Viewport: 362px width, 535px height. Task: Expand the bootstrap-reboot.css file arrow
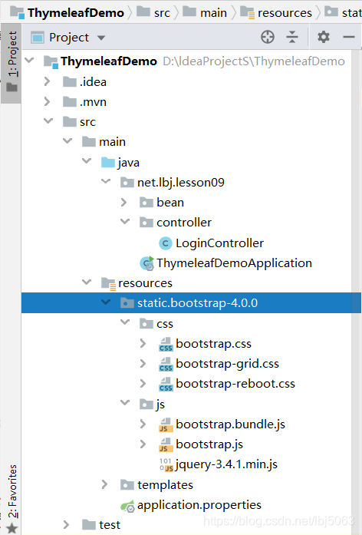(143, 384)
